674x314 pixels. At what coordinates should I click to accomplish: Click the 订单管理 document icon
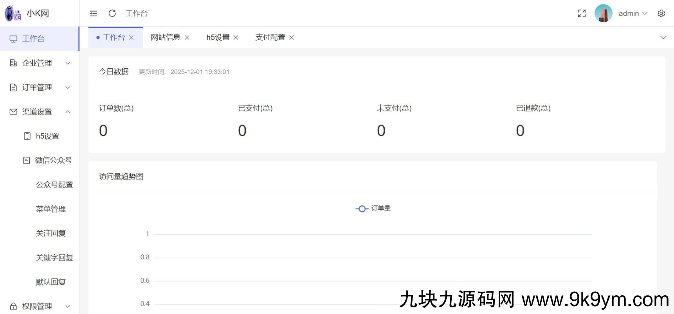click(x=13, y=87)
